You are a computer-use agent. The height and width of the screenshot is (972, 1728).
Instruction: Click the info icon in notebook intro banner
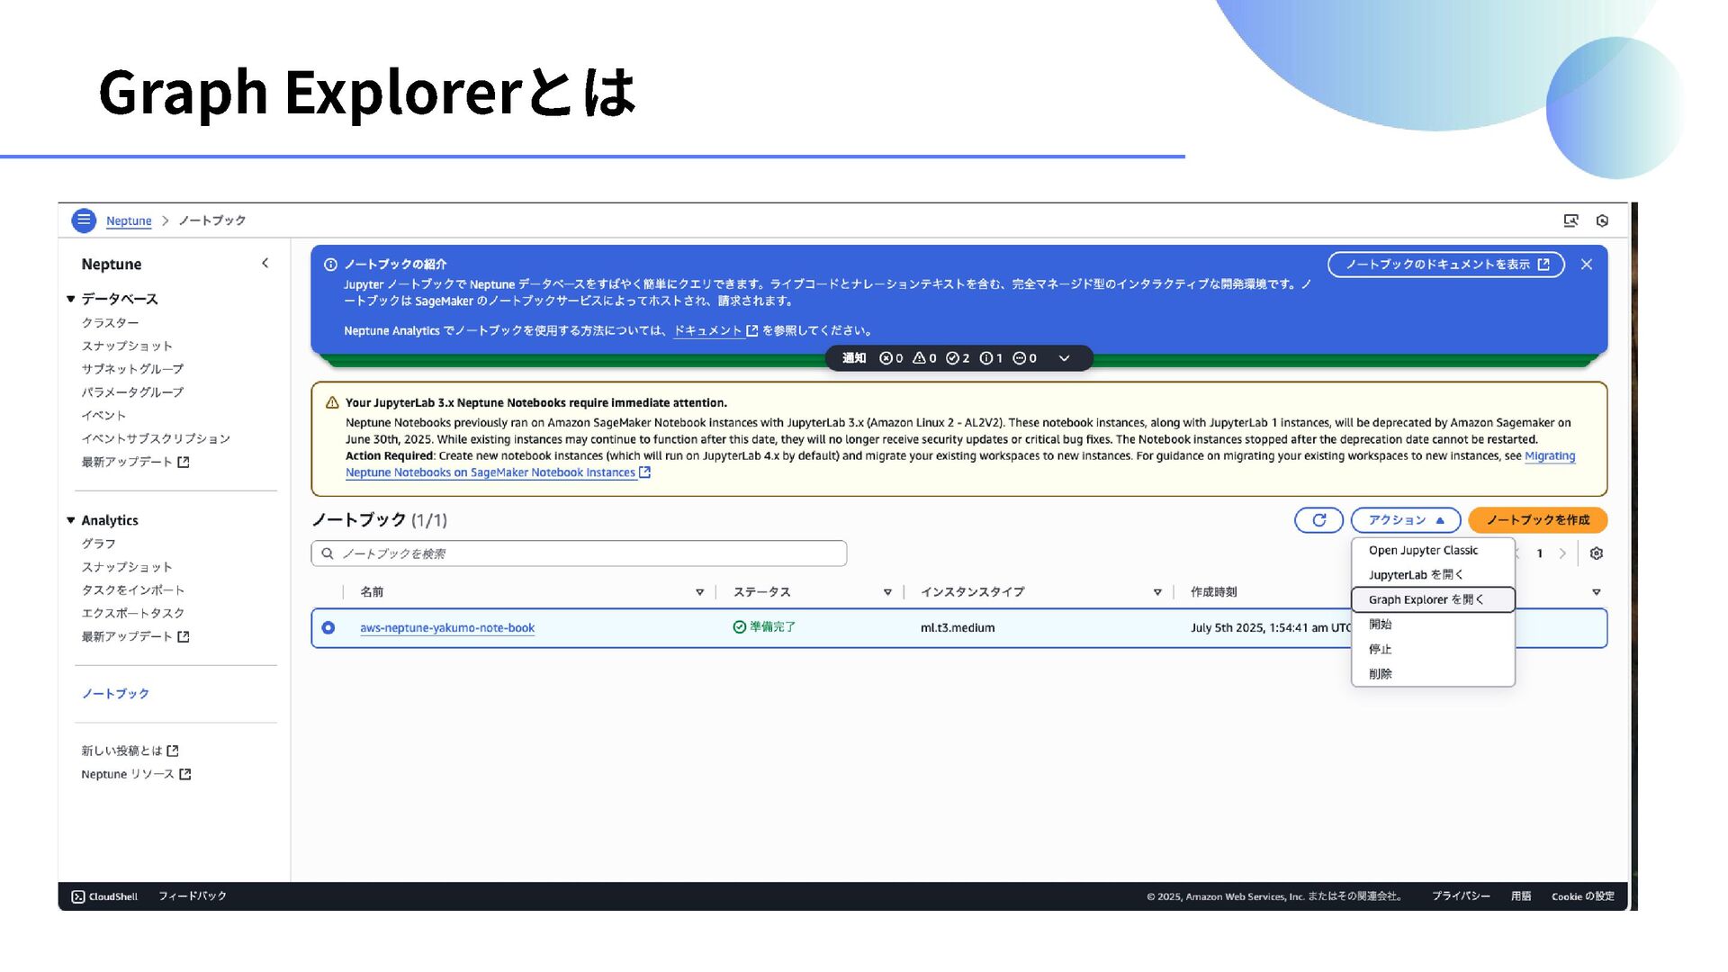pos(330,265)
